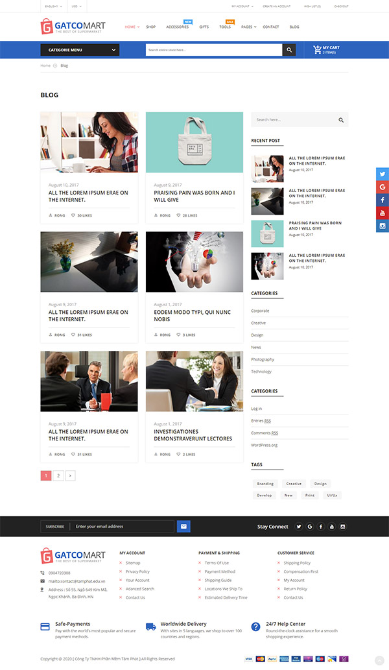389x670 pixels.
Task: Expand the My Account top dropdown
Action: pos(241,6)
